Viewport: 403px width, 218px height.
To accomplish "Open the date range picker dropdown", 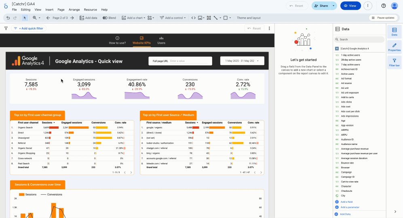I will (x=242, y=61).
